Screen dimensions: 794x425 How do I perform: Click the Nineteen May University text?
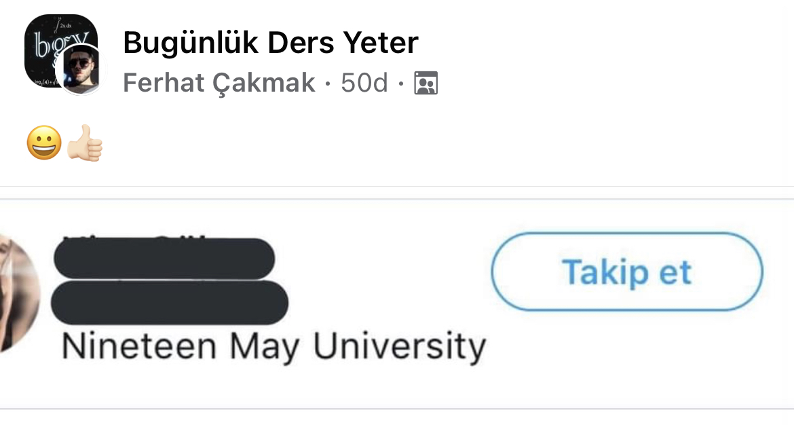click(273, 347)
